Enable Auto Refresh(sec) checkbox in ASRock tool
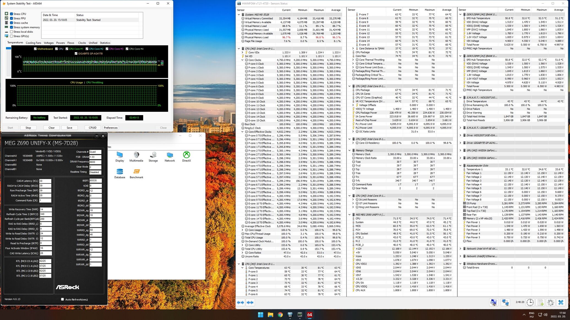 [x=62, y=299]
